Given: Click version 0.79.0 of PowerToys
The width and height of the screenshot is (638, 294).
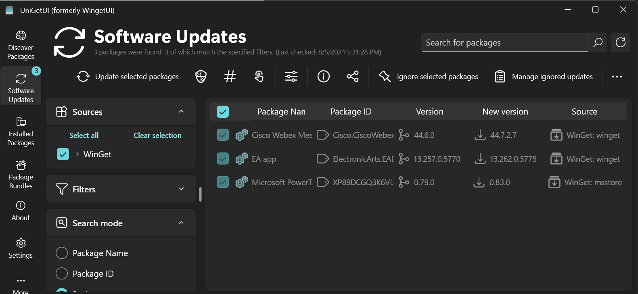Looking at the screenshot, I should click(424, 182).
